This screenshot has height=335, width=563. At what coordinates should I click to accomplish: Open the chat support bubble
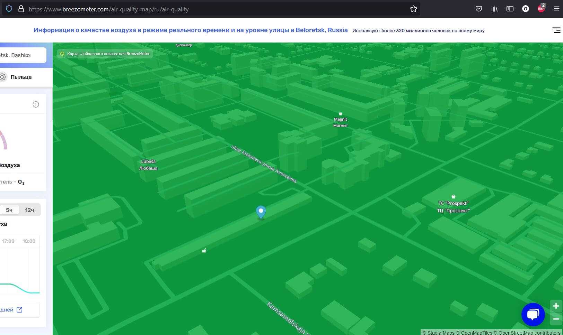(x=533, y=314)
